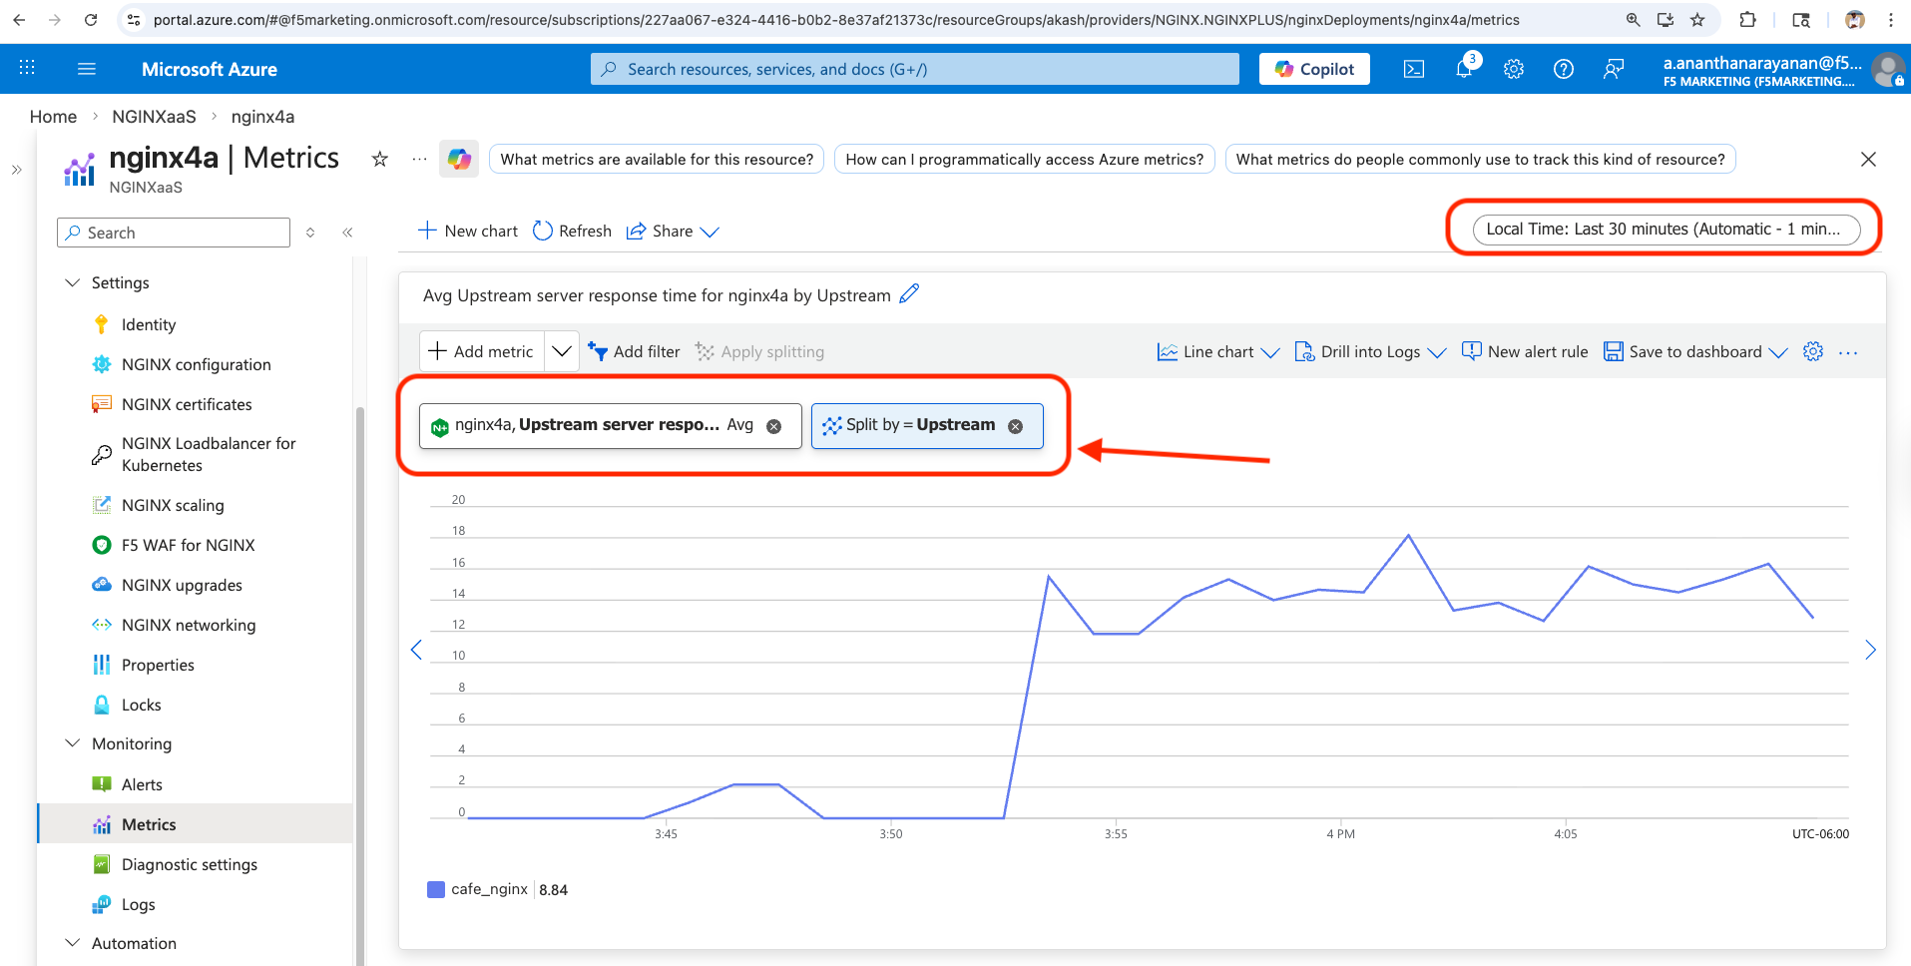Move chart time range forward
Screen dimensions: 1911x966
pos(1870,650)
